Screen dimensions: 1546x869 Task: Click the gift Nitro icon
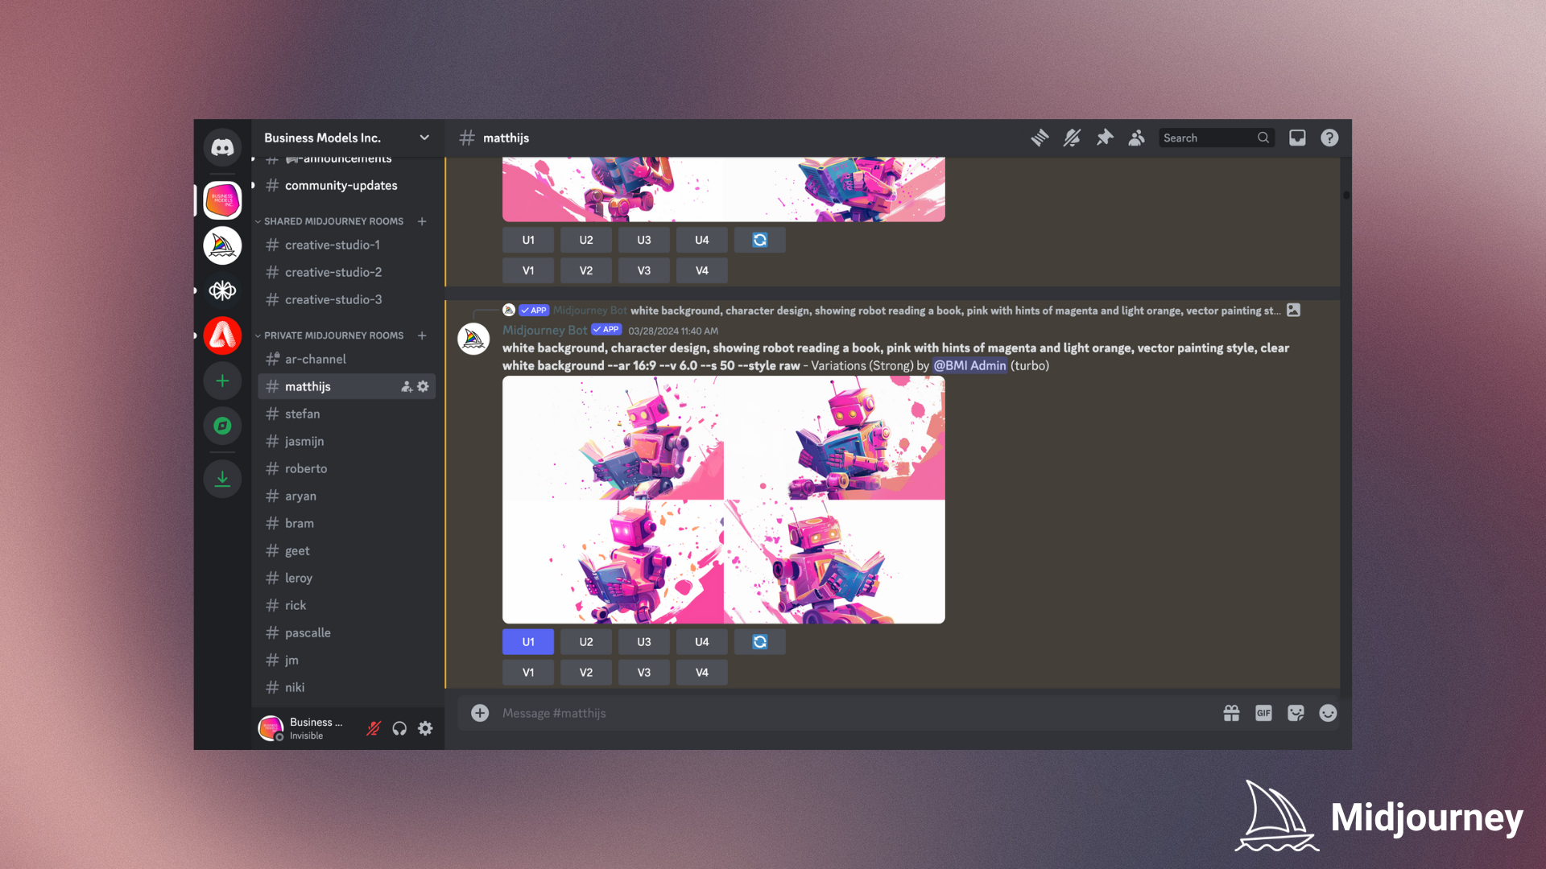click(x=1231, y=713)
